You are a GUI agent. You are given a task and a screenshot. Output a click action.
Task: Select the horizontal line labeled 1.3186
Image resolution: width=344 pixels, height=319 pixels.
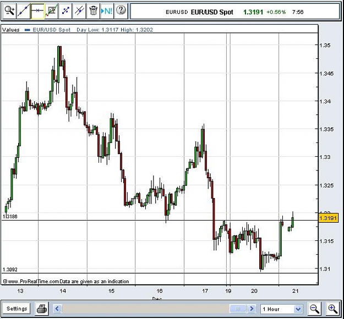pyautogui.click(x=160, y=220)
